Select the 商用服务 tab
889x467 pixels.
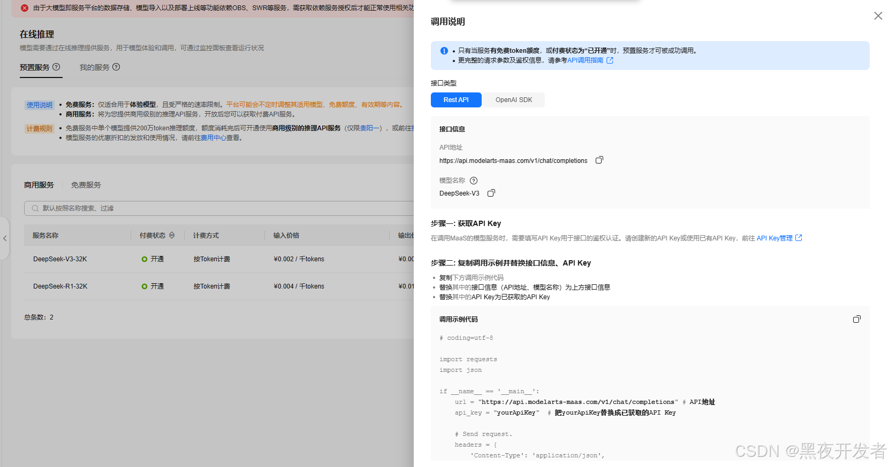coord(39,185)
